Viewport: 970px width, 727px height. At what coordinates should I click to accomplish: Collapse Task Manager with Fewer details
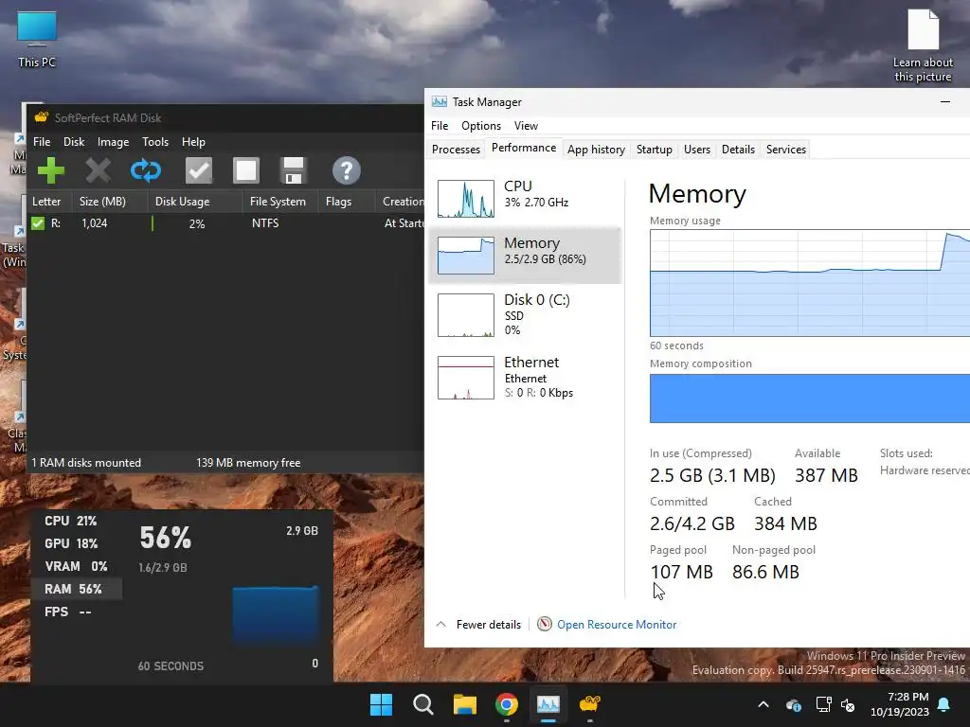(x=478, y=625)
